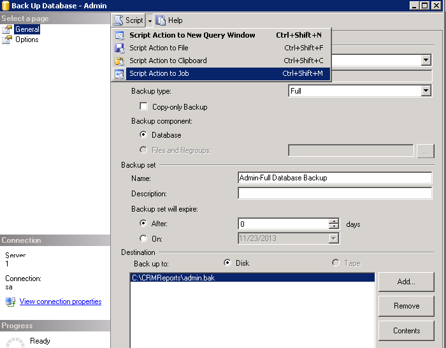This screenshot has height=348, width=446.
Task: Minimize the Back Up Database window
Action: coord(414,5)
